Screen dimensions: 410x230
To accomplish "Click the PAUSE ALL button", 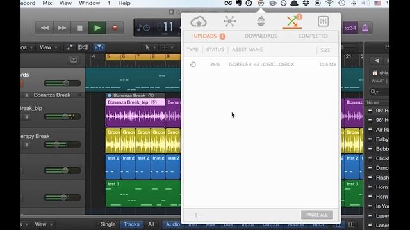I will pos(317,215).
